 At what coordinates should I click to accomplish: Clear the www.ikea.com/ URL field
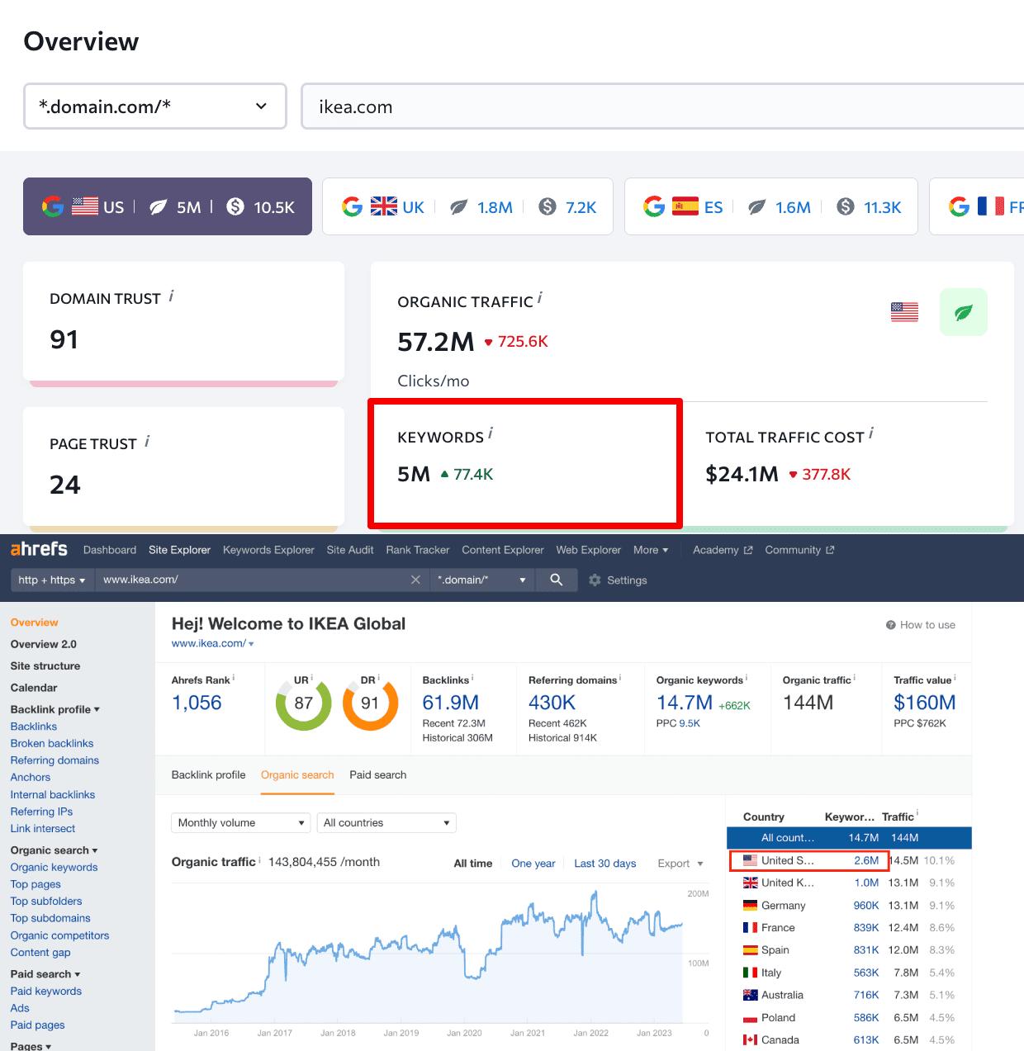coord(415,580)
